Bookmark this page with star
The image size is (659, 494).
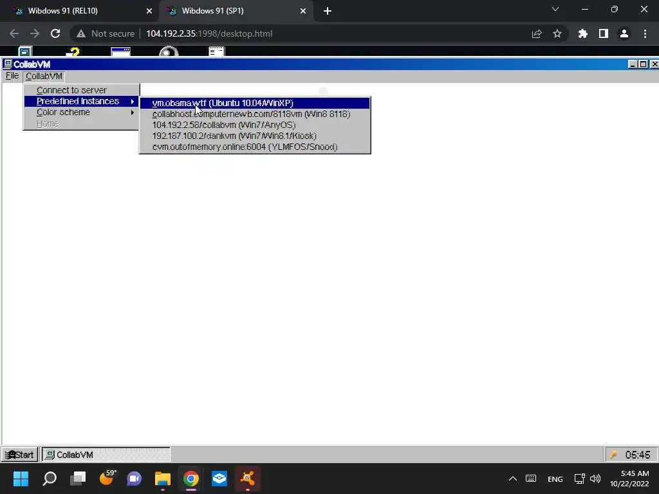click(557, 33)
